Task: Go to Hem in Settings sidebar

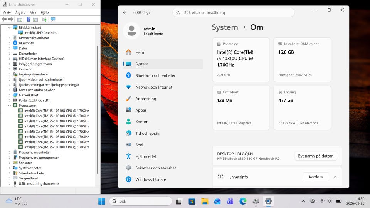Action: pos(163,52)
